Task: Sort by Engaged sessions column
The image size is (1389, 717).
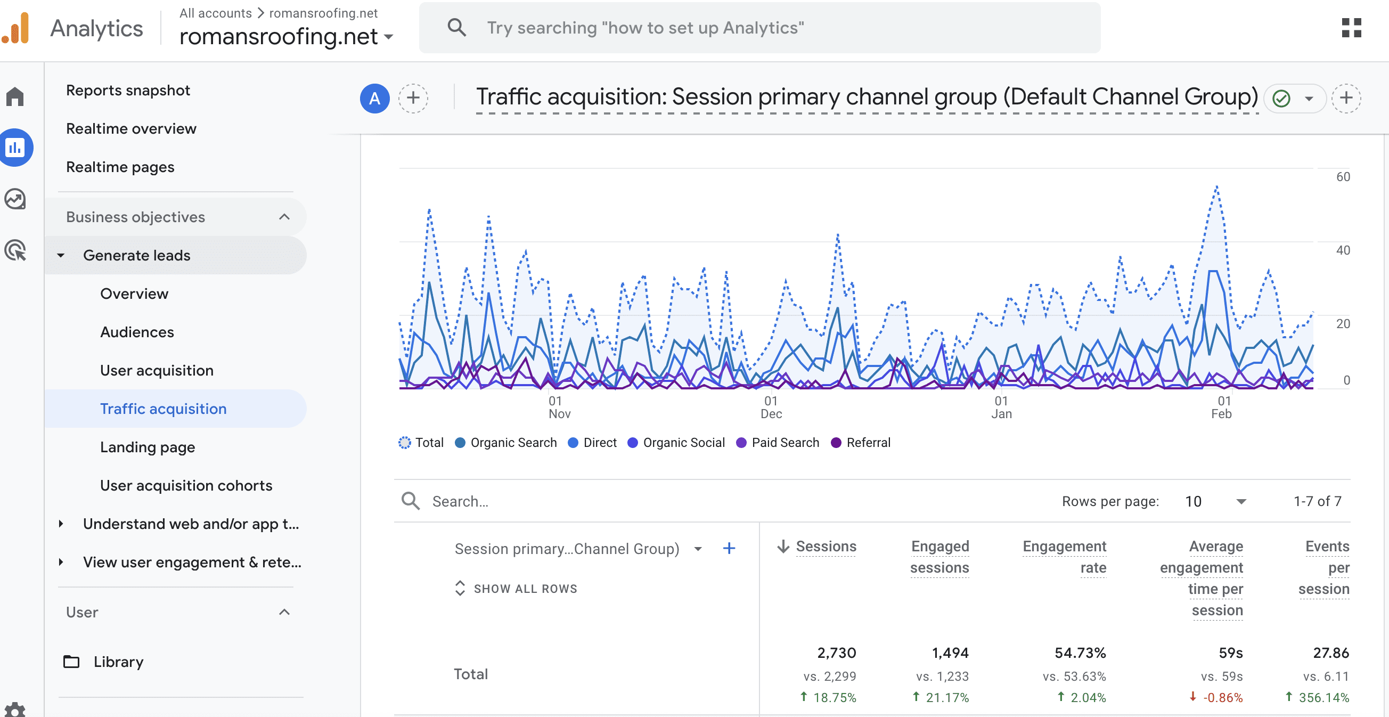Action: click(939, 557)
